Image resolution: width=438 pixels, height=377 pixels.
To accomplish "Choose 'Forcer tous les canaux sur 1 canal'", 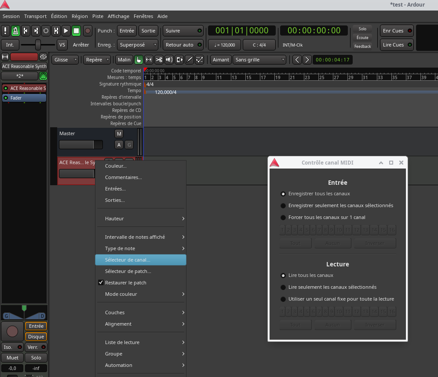I will (283, 217).
